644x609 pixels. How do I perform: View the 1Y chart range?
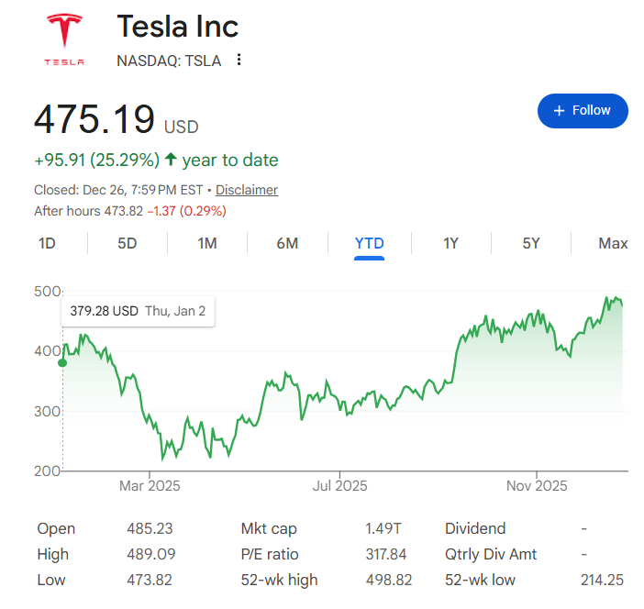(450, 243)
